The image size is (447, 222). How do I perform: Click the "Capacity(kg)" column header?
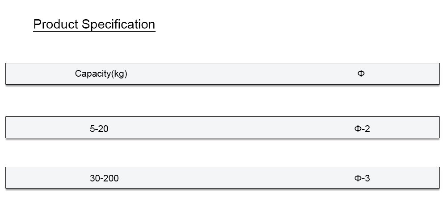click(101, 74)
